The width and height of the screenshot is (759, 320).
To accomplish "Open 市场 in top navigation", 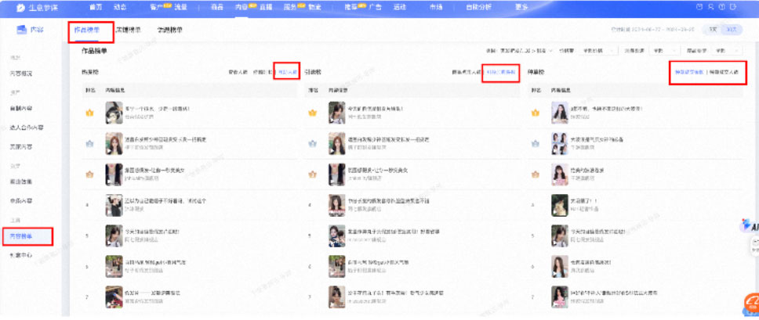I will point(436,7).
